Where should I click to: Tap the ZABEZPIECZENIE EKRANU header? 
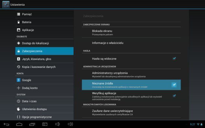[x=96, y=25]
